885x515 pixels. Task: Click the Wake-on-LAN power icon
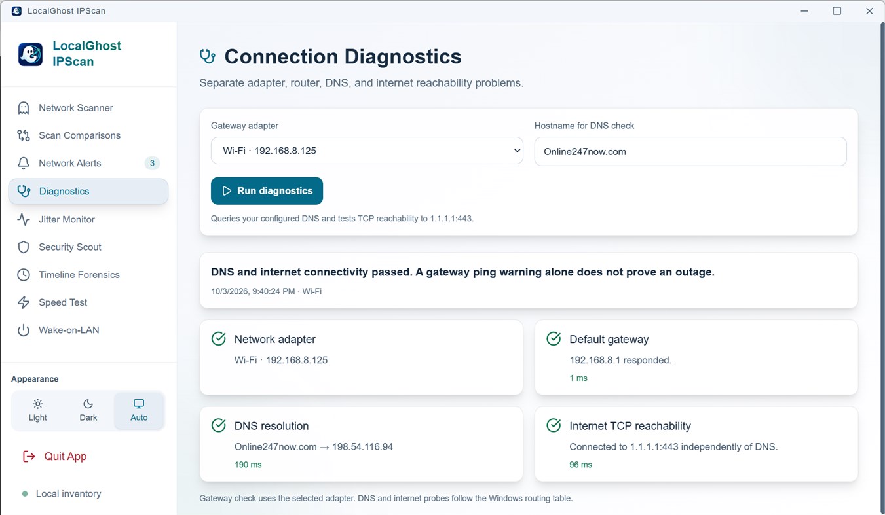(x=24, y=330)
